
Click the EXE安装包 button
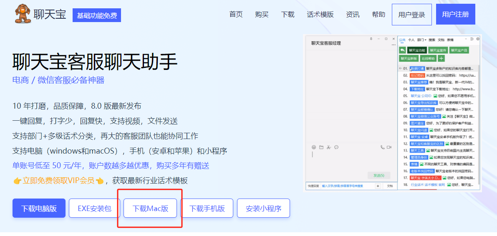94,208
